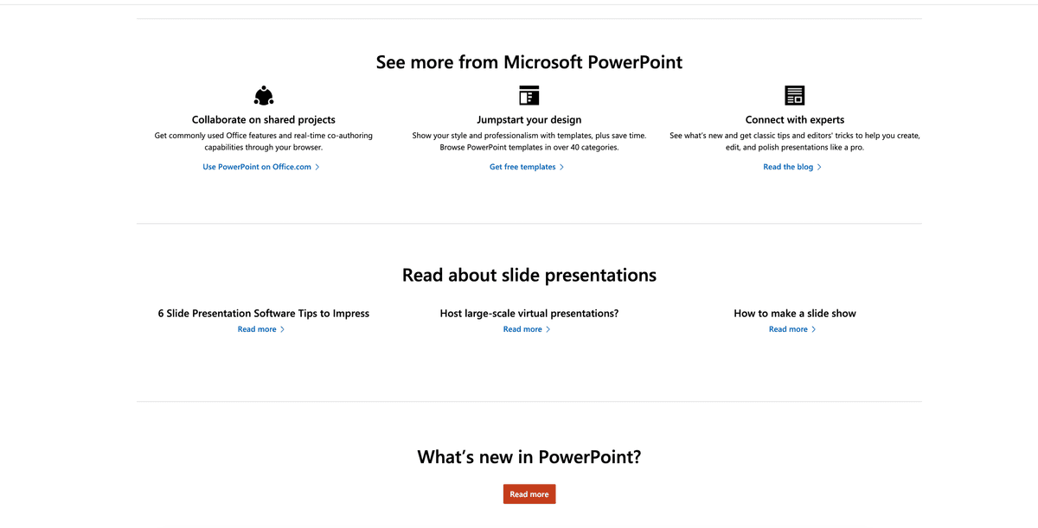Viewport: 1038px width, 528px height.
Task: Click the chevron beside Get free templates
Action: coord(561,167)
